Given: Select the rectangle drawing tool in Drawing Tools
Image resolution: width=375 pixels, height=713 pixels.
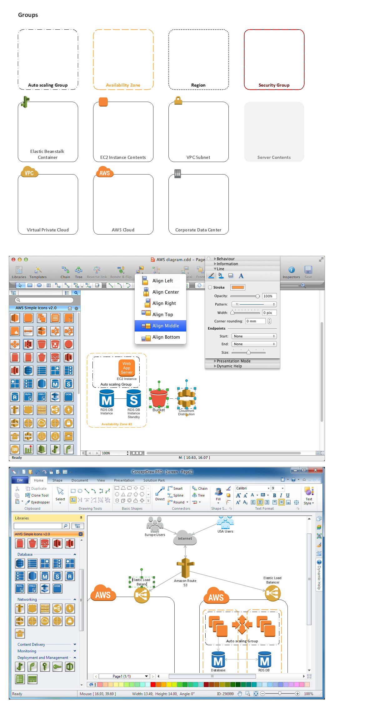Looking at the screenshot, I should point(73,491).
